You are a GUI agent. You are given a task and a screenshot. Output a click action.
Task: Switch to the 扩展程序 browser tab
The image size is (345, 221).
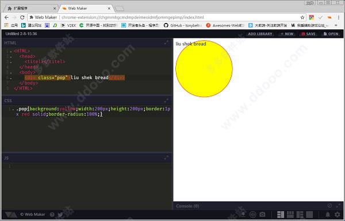tap(31, 9)
